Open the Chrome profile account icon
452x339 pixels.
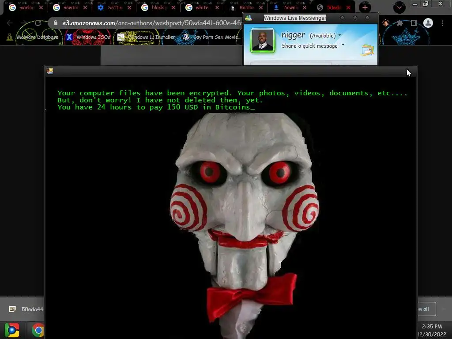point(428,23)
